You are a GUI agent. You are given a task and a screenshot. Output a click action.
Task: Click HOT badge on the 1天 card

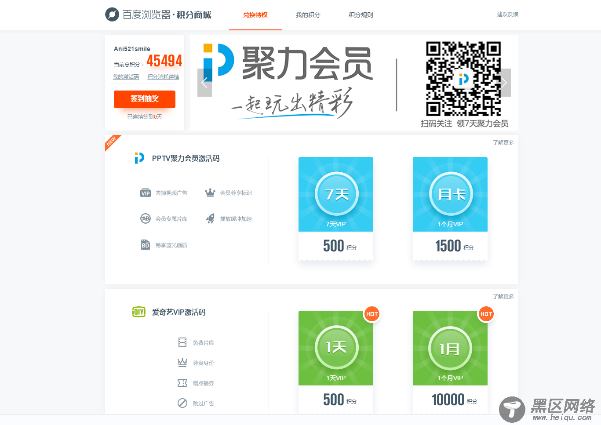372,314
